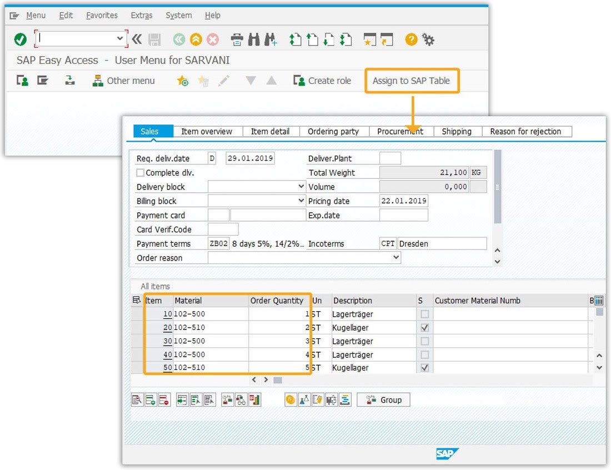The height and width of the screenshot is (470, 611).
Task: Click the Find binoculars icon
Action: pyautogui.click(x=254, y=39)
